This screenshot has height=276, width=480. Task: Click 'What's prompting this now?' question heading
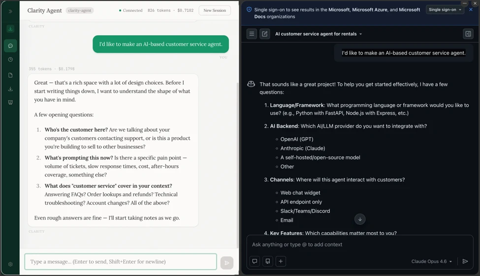(x=79, y=158)
